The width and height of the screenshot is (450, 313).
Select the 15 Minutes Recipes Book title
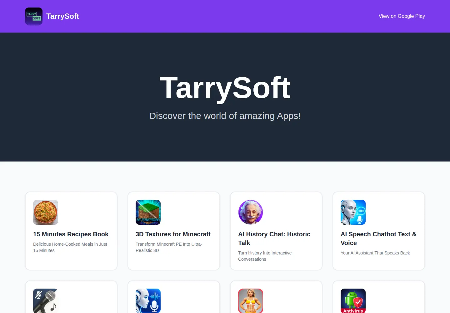tap(71, 234)
